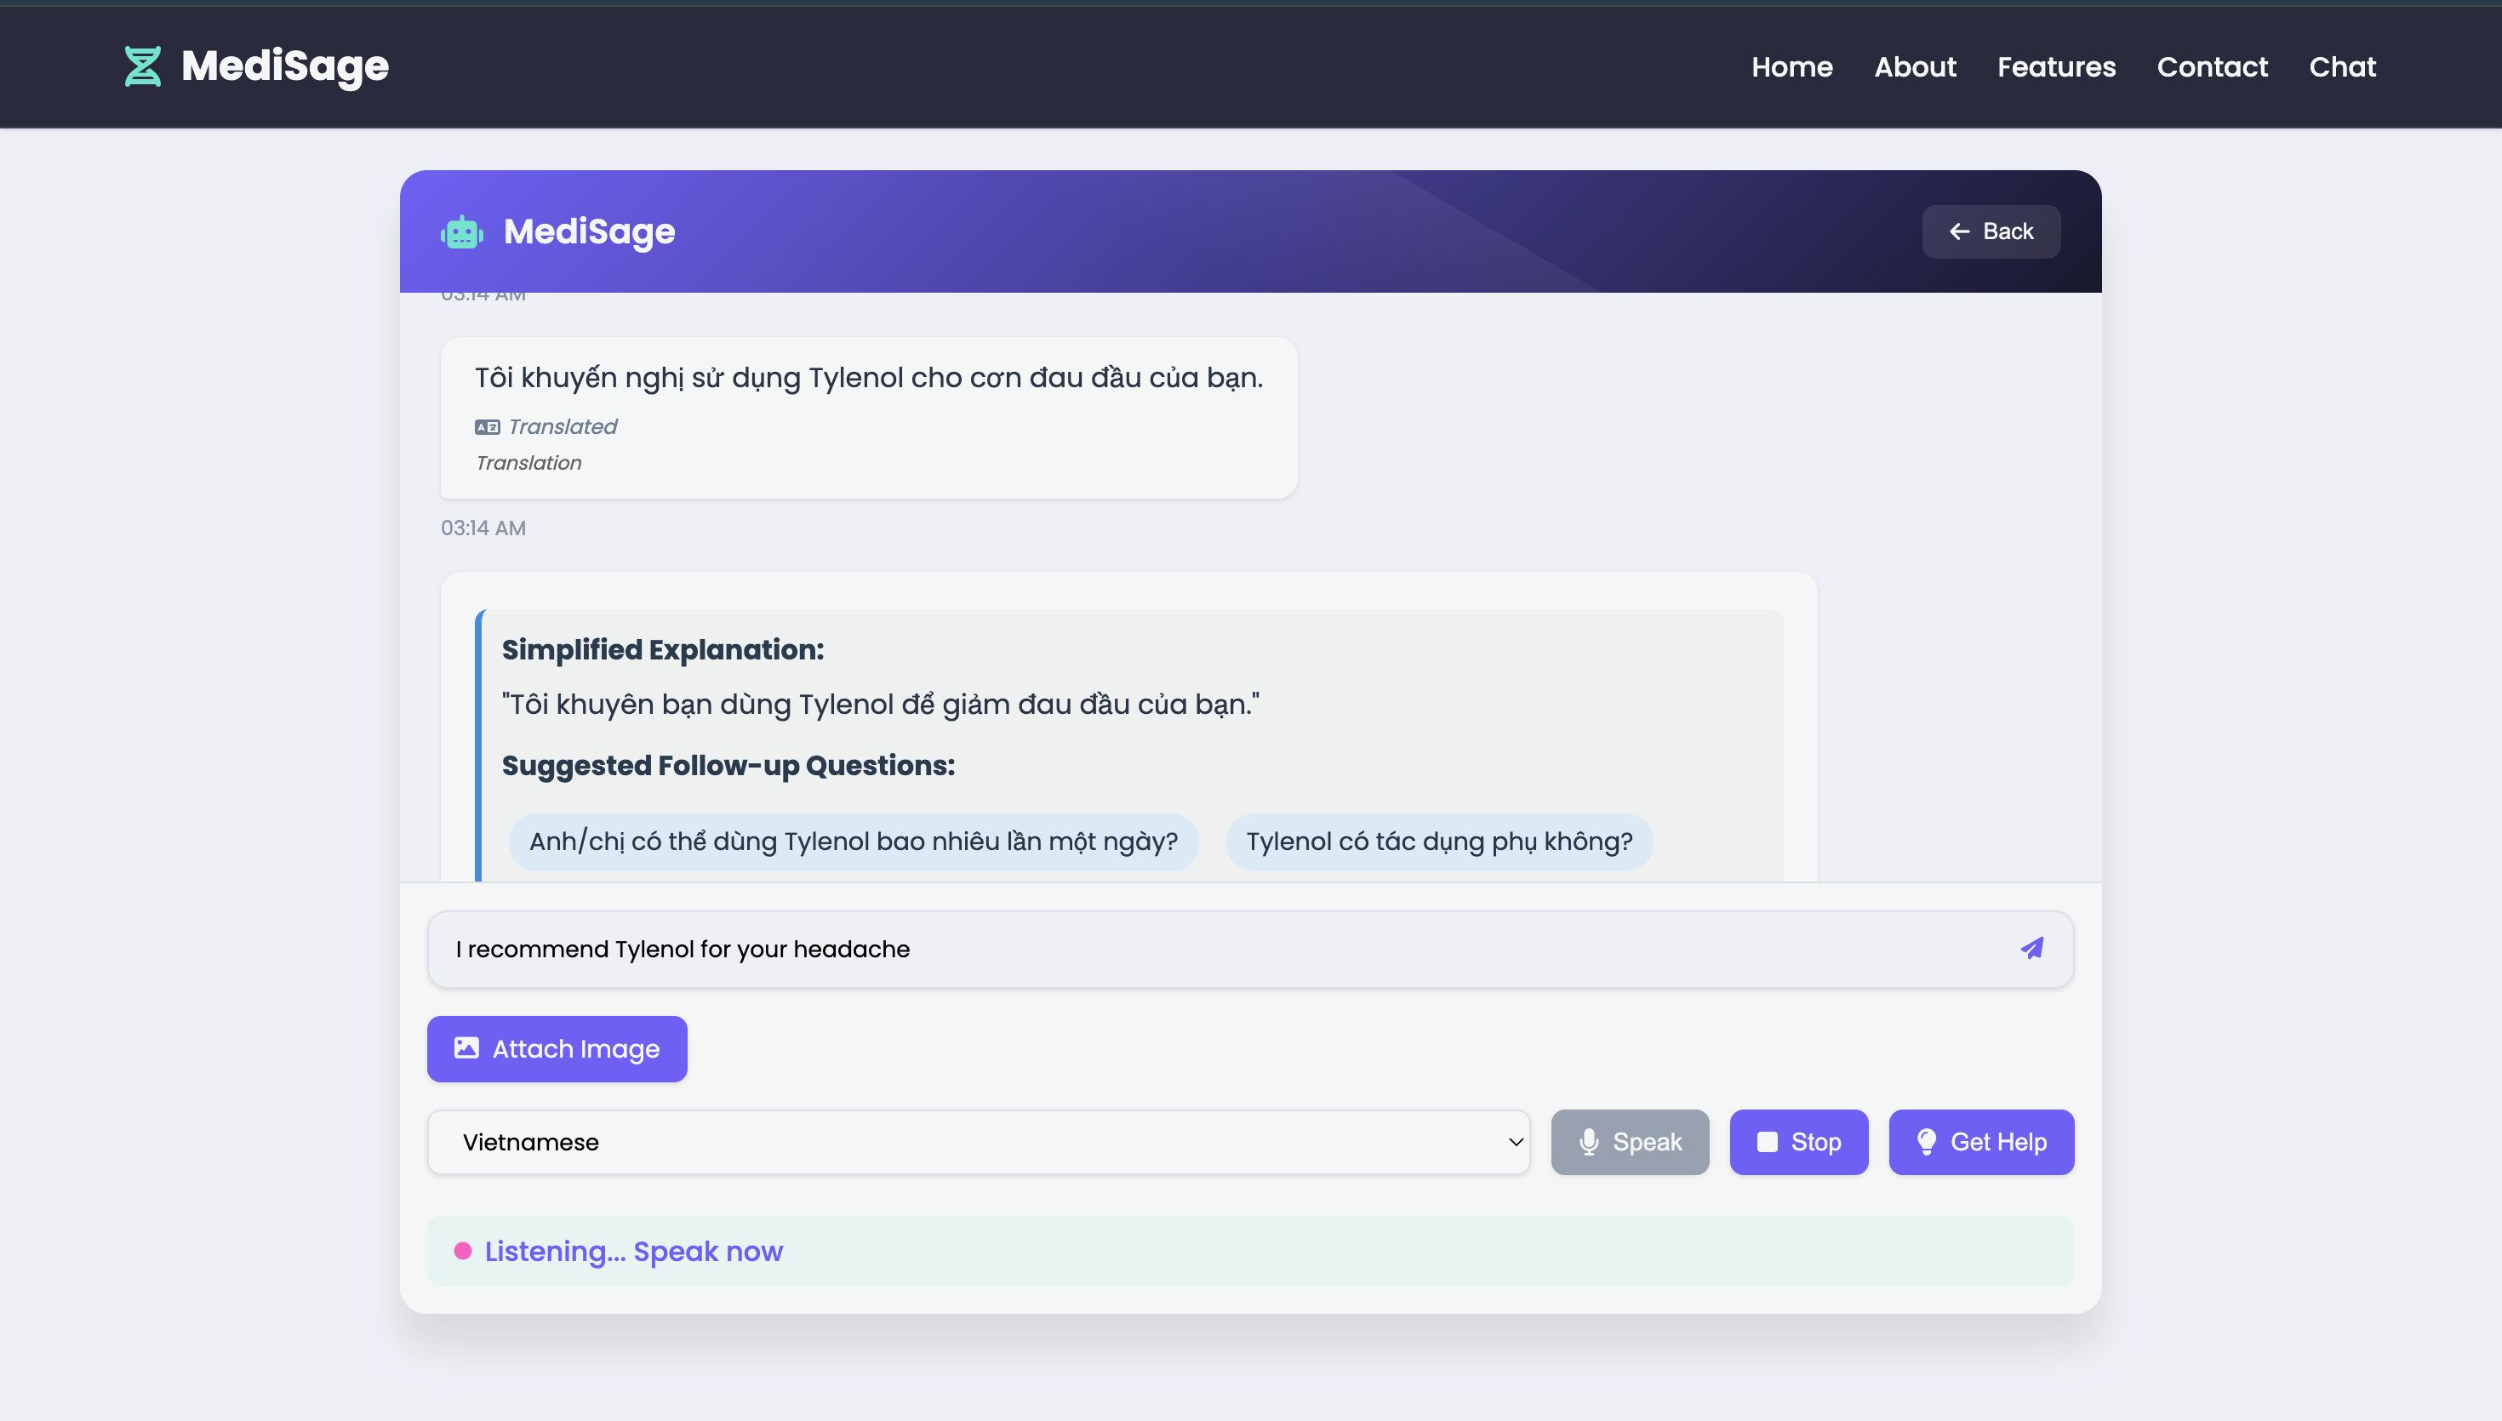Click the robot icon in chat header
Screen dimensions: 2502x1421
(x=461, y=232)
